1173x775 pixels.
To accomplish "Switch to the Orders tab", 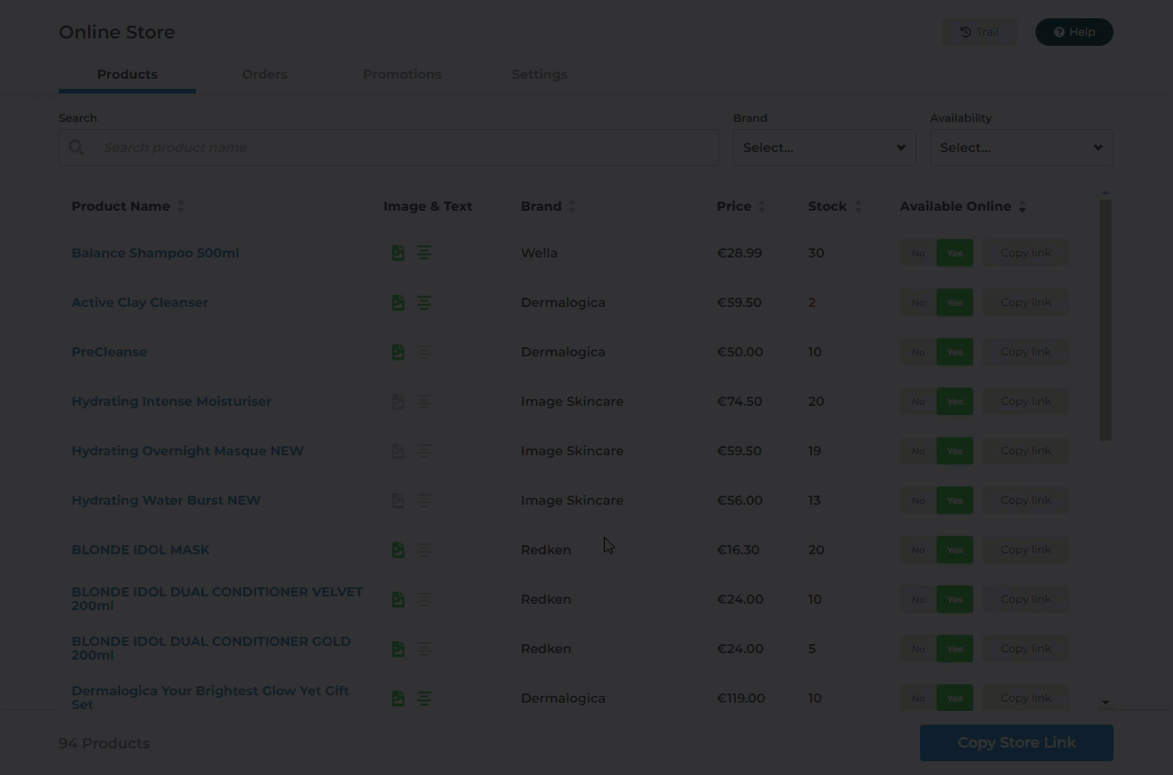I will [x=265, y=74].
